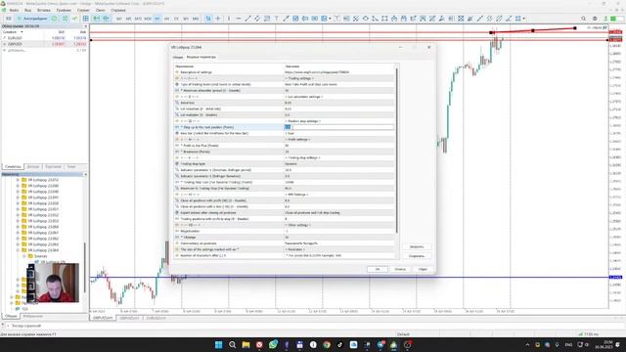This screenshot has width=626, height=352.
Task: Click the Отмена button
Action: pyautogui.click(x=400, y=269)
